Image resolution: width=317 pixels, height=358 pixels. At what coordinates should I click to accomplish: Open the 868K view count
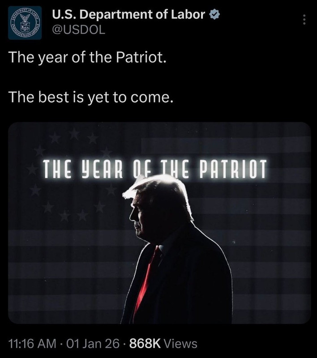click(x=145, y=343)
